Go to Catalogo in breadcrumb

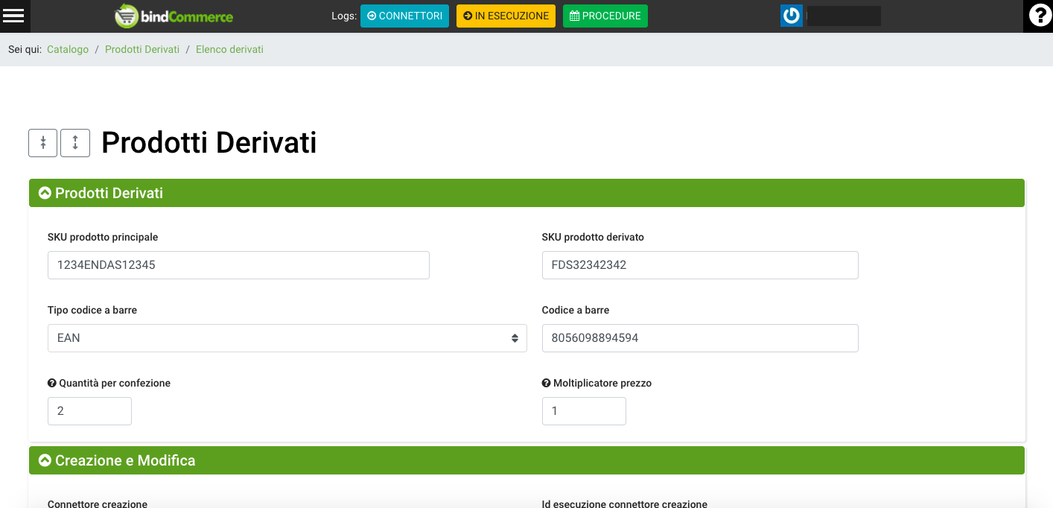(x=68, y=50)
